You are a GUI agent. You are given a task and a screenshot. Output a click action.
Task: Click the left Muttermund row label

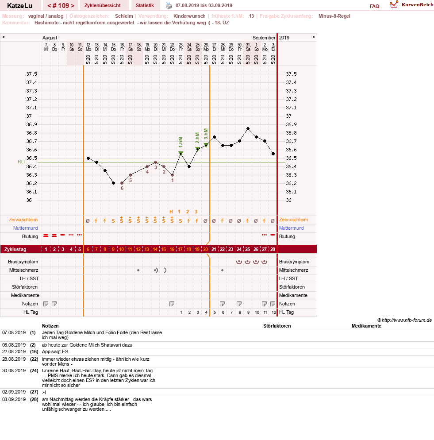click(x=26, y=228)
